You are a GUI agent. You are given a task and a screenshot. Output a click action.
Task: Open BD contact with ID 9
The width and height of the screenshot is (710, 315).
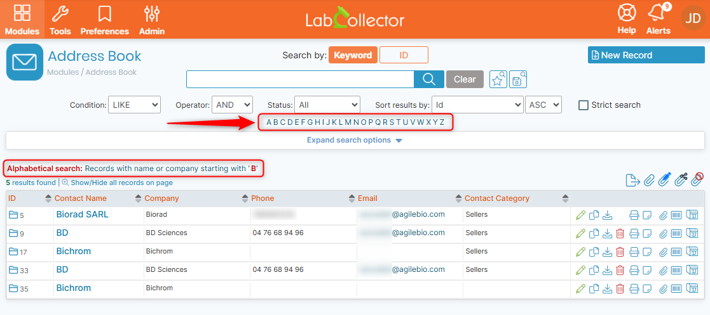pos(62,233)
